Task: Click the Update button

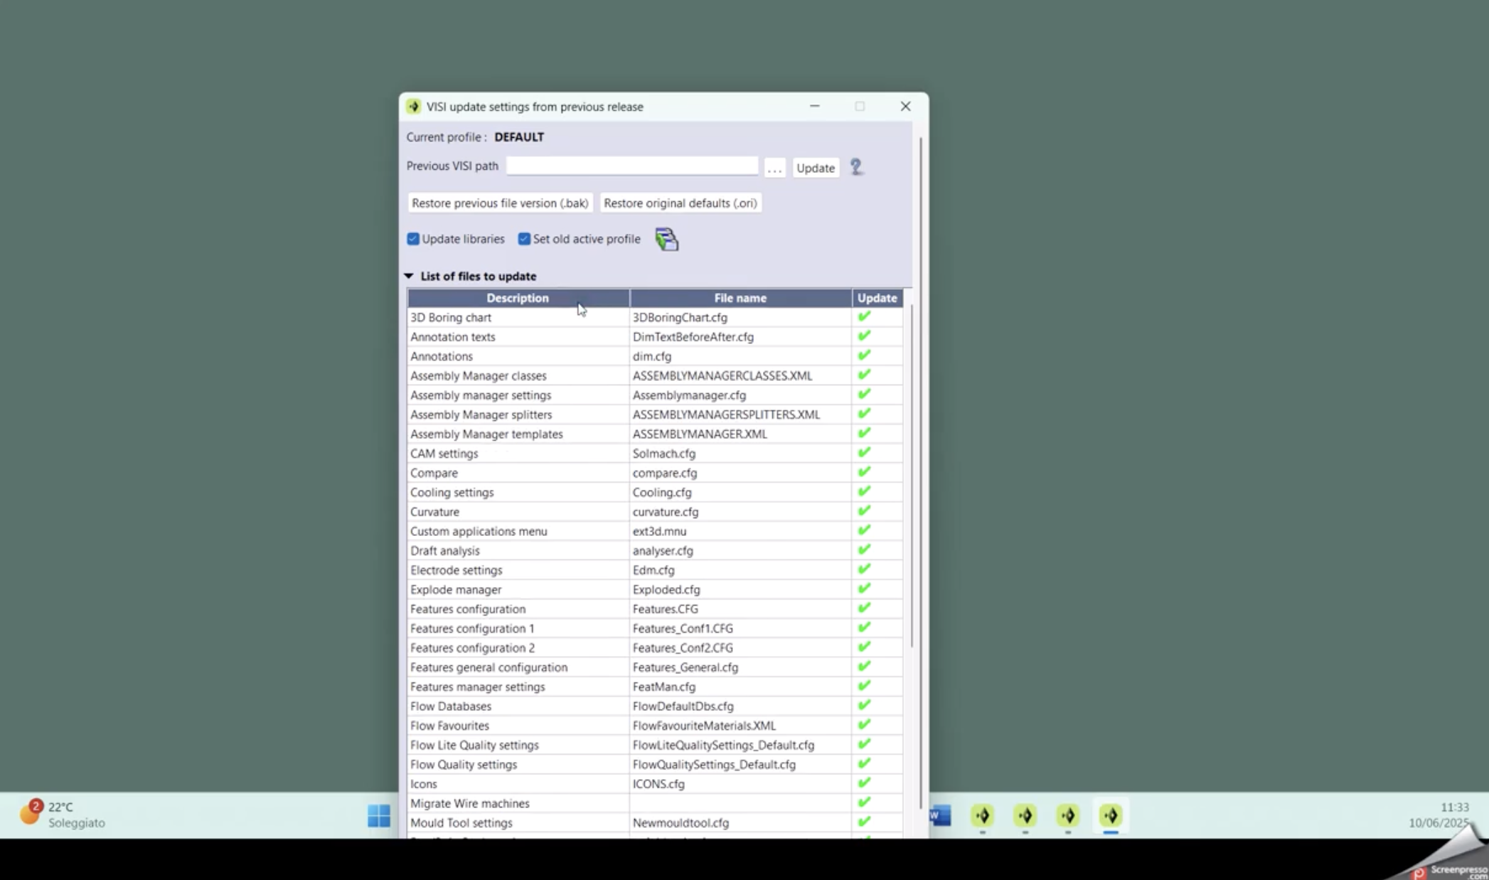Action: 815,168
